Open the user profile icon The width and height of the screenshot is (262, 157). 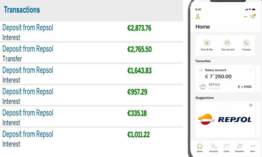198,17
